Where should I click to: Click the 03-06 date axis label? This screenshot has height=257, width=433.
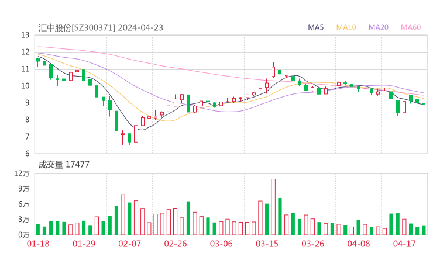[x=221, y=244]
